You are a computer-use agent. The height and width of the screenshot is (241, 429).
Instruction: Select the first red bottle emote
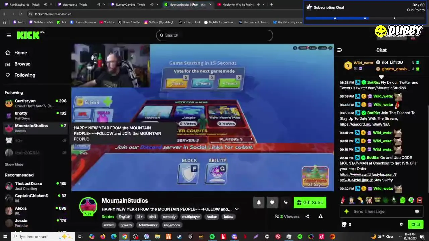coord(343,200)
